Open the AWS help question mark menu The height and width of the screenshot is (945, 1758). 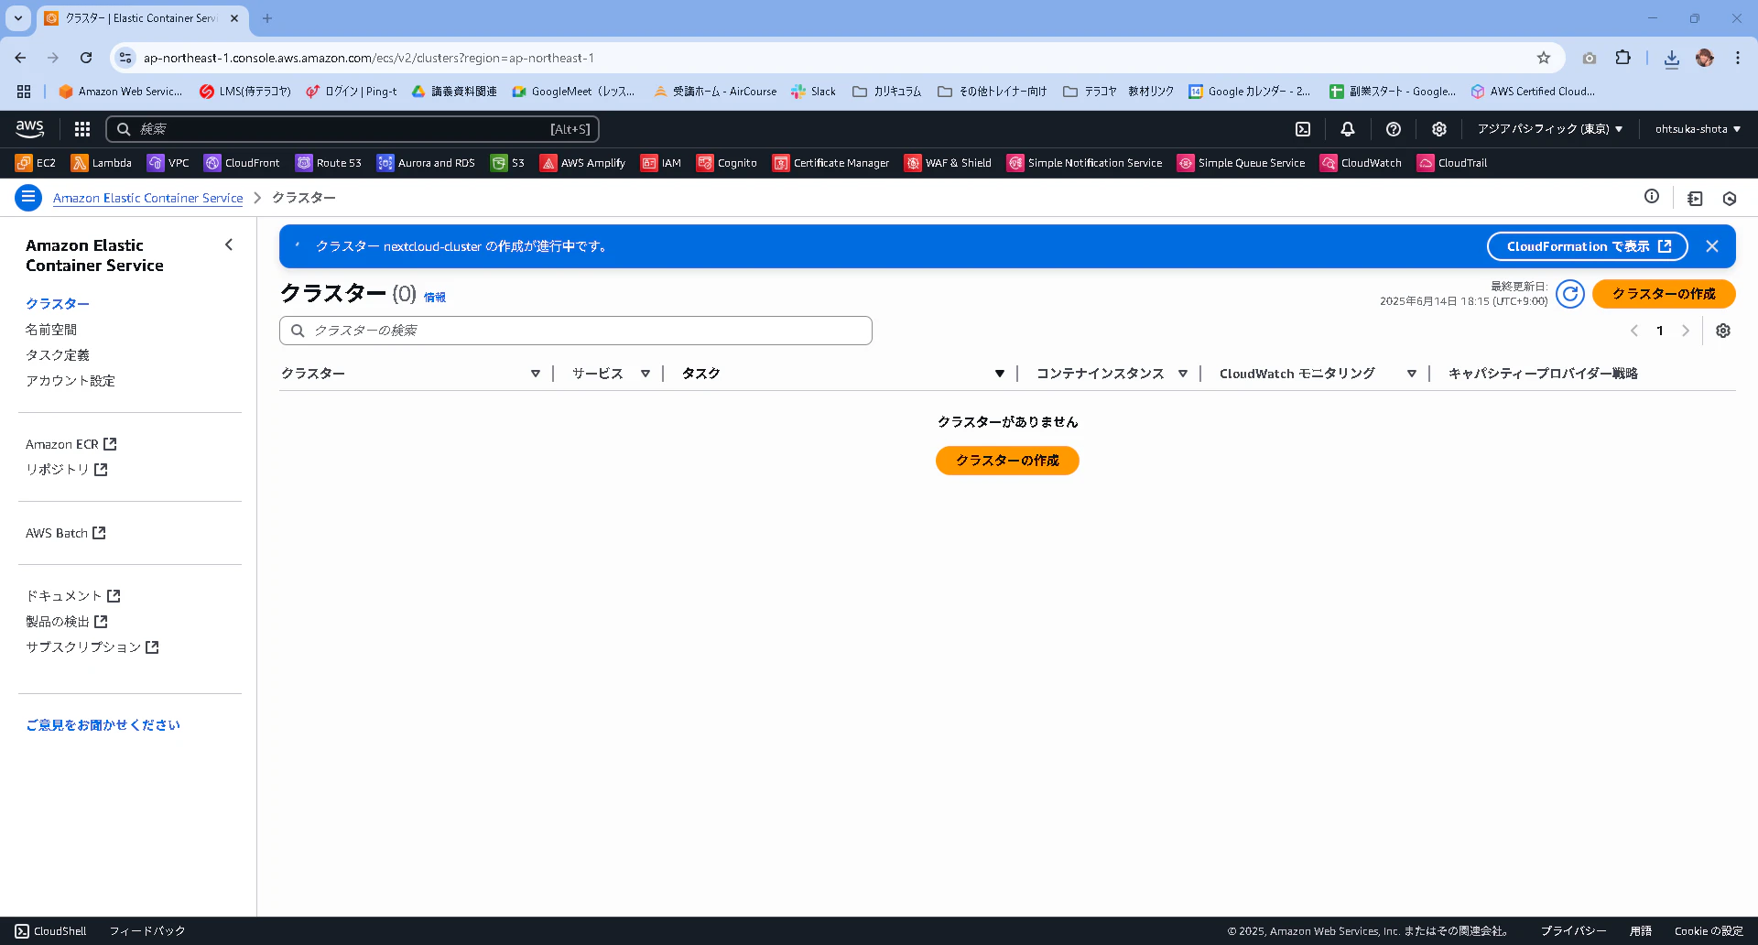pos(1394,129)
